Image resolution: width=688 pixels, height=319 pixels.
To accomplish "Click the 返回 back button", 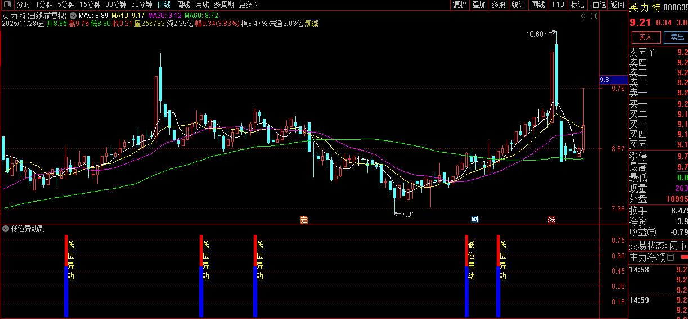I will 617,4.
